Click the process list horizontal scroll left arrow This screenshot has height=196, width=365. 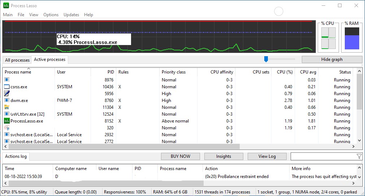(5, 147)
